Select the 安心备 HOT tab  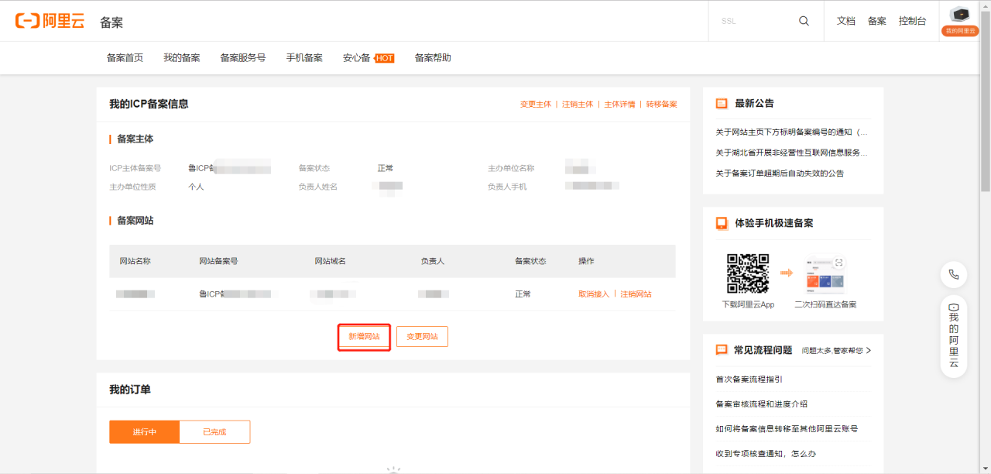[357, 57]
